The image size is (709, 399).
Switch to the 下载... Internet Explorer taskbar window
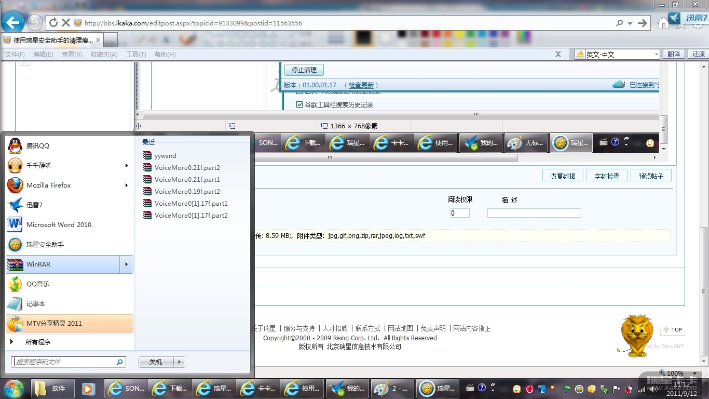click(x=170, y=388)
